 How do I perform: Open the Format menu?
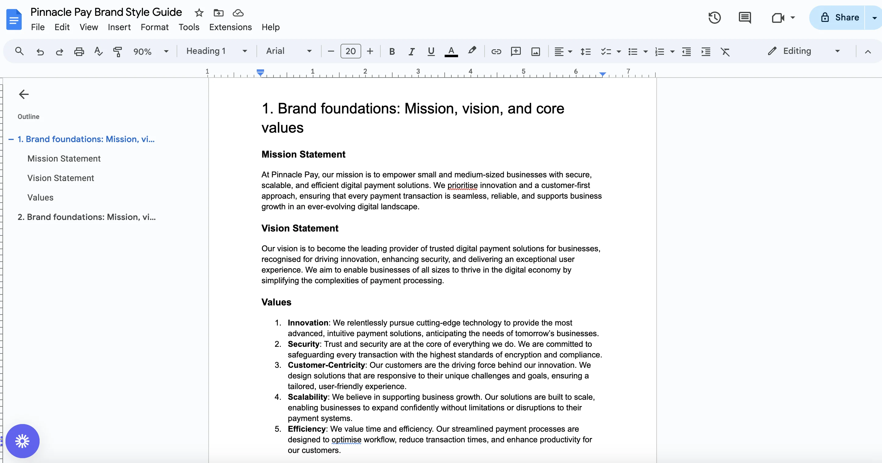coord(154,27)
